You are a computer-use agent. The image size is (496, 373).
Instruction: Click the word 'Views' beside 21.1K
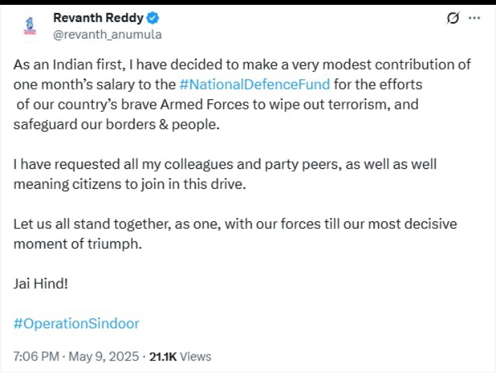(196, 356)
